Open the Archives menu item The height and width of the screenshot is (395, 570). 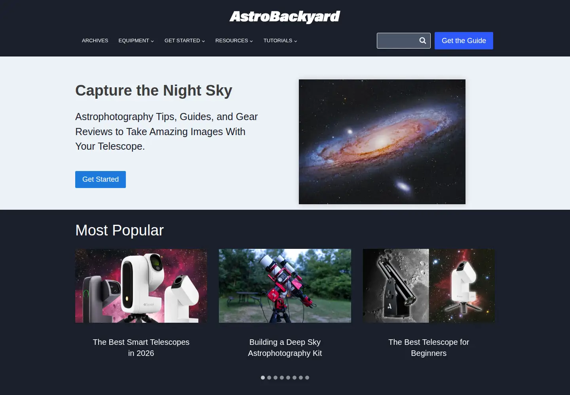tap(95, 41)
